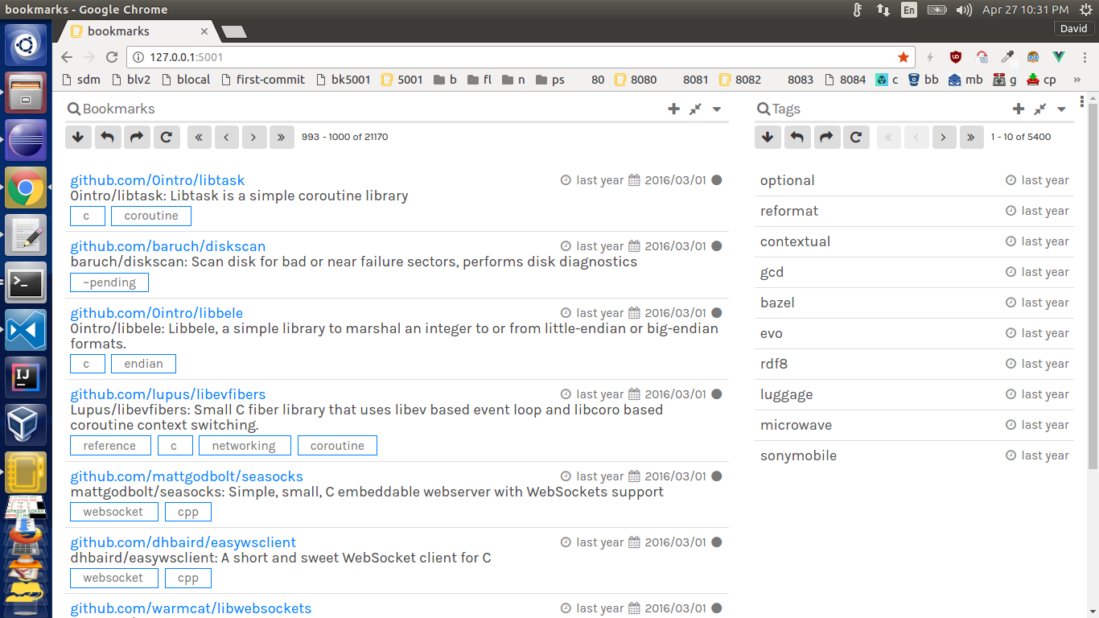Collapse the Bookmarks panel with the diagonal-arrows icon
The image size is (1099, 618).
[695, 109]
